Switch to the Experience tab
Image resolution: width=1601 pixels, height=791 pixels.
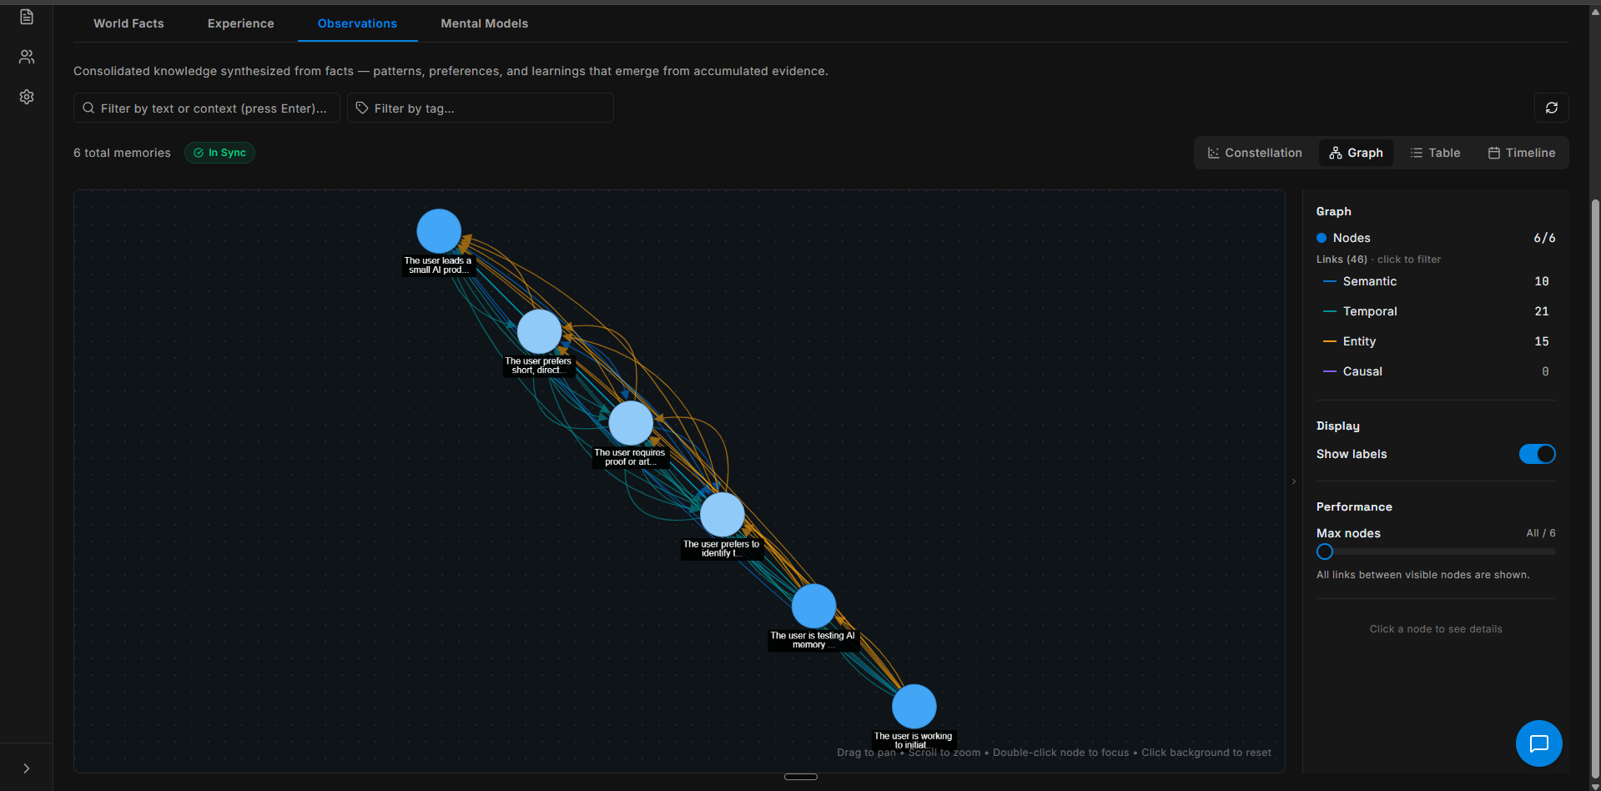pos(241,23)
